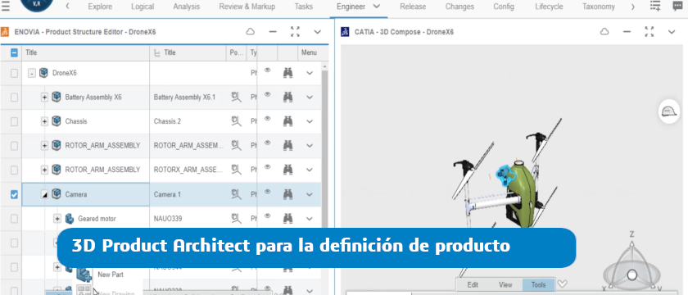Click binoculars icon in Geared motor row

pos(287,218)
